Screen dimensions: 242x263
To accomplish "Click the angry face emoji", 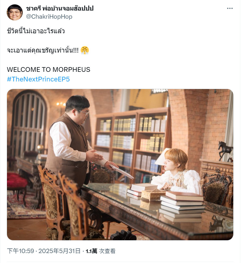I will (x=85, y=50).
